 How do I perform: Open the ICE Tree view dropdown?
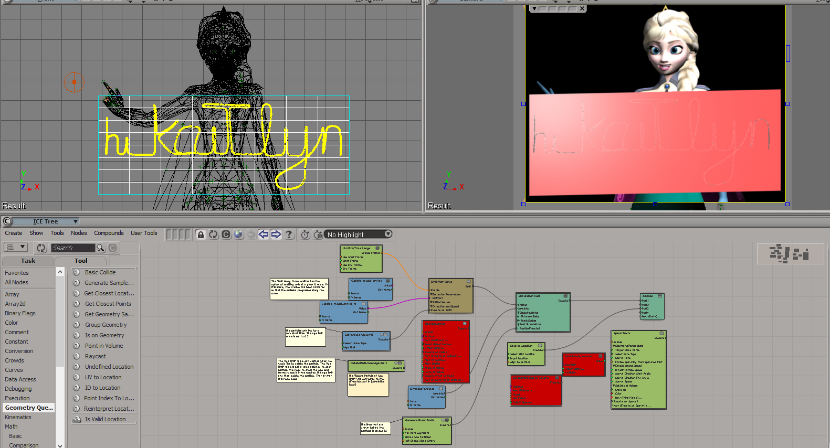[46, 221]
